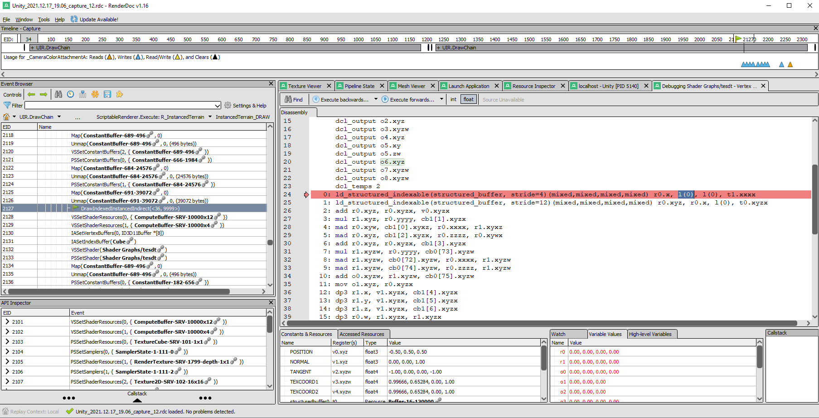Click chain link icon on TextureCube-SRV-101-1x1 row
Screen dimensions: 819x418
pos(208,341)
